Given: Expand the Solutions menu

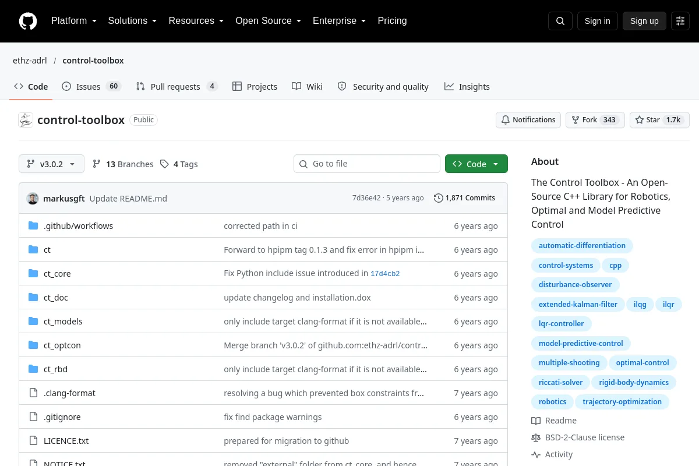Looking at the screenshot, I should pyautogui.click(x=133, y=21).
